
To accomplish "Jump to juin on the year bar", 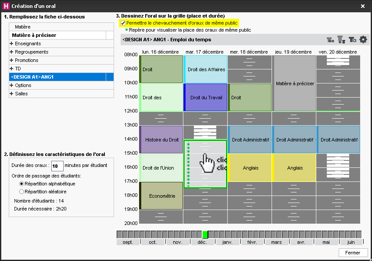I will pos(351,242).
